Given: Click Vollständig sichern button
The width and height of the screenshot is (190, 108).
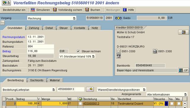Looking at the screenshot, I should tap(68, 10).
